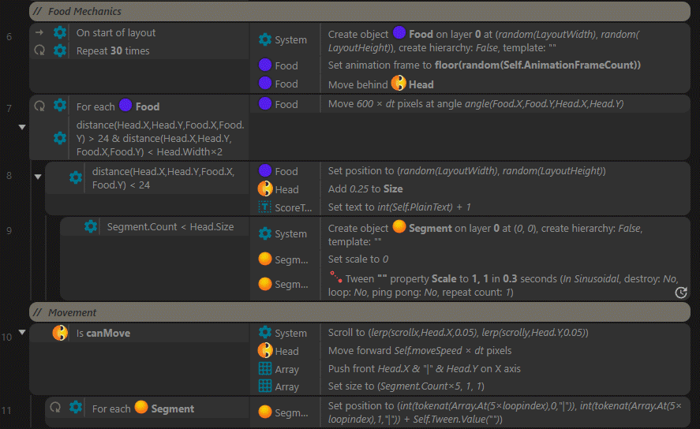Collapse event 8 sub-events with its triangle
700x429 pixels.
37,176
